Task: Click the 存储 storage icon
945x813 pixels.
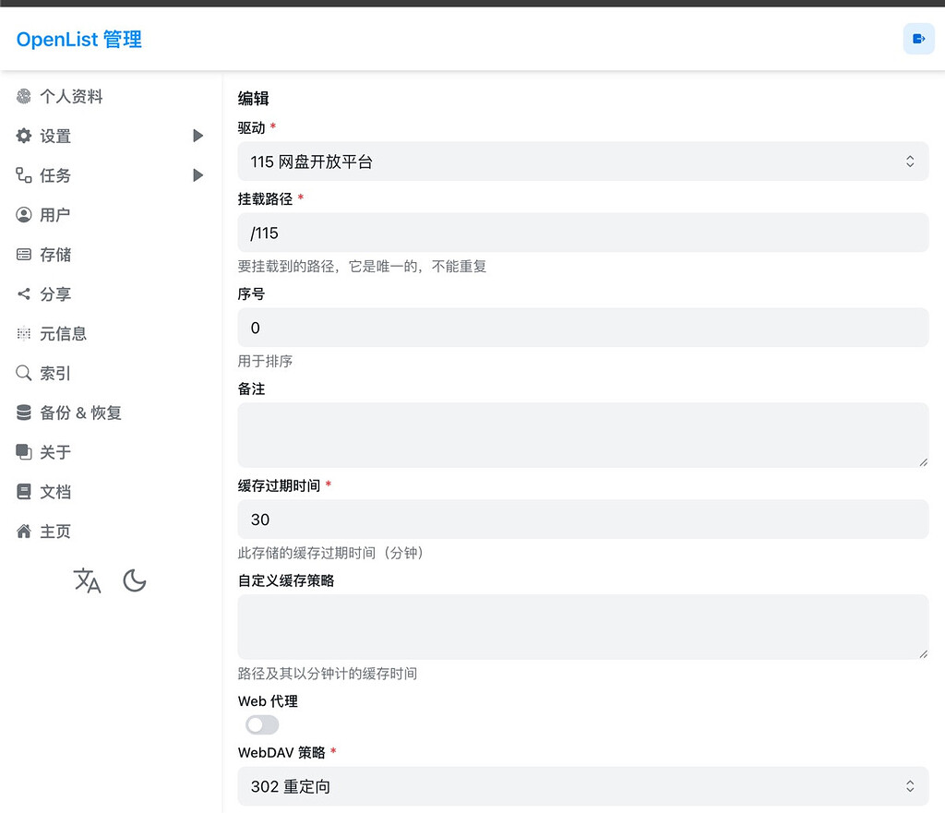Action: point(23,255)
